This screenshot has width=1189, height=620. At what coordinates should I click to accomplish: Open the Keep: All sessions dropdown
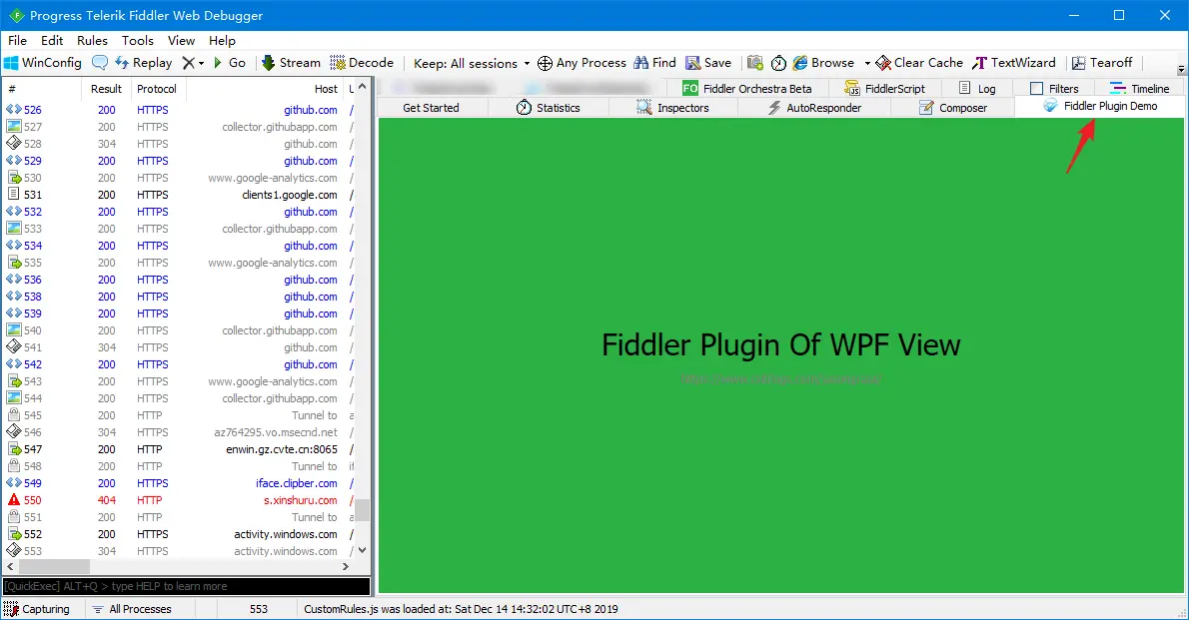[x=471, y=64]
